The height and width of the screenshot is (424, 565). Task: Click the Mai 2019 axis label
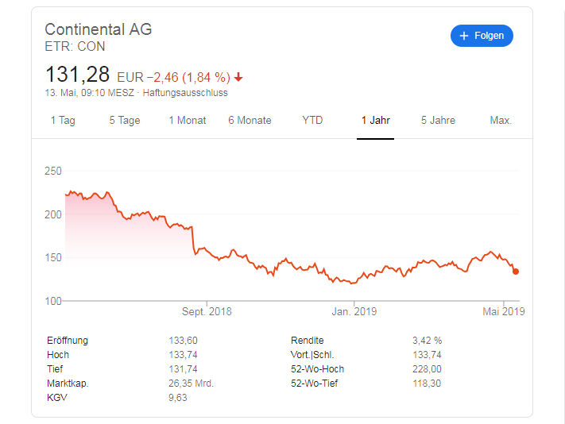pos(504,311)
